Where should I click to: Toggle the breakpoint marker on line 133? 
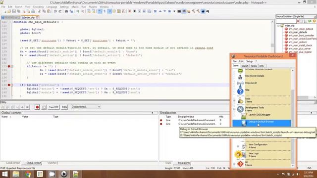(x=9, y=66)
